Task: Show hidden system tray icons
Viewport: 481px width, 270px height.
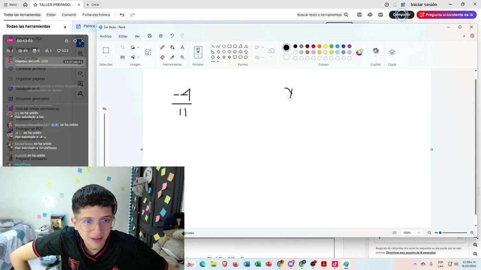Action: [415, 264]
